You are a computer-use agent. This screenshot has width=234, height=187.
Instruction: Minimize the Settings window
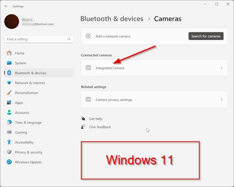tap(205, 4)
